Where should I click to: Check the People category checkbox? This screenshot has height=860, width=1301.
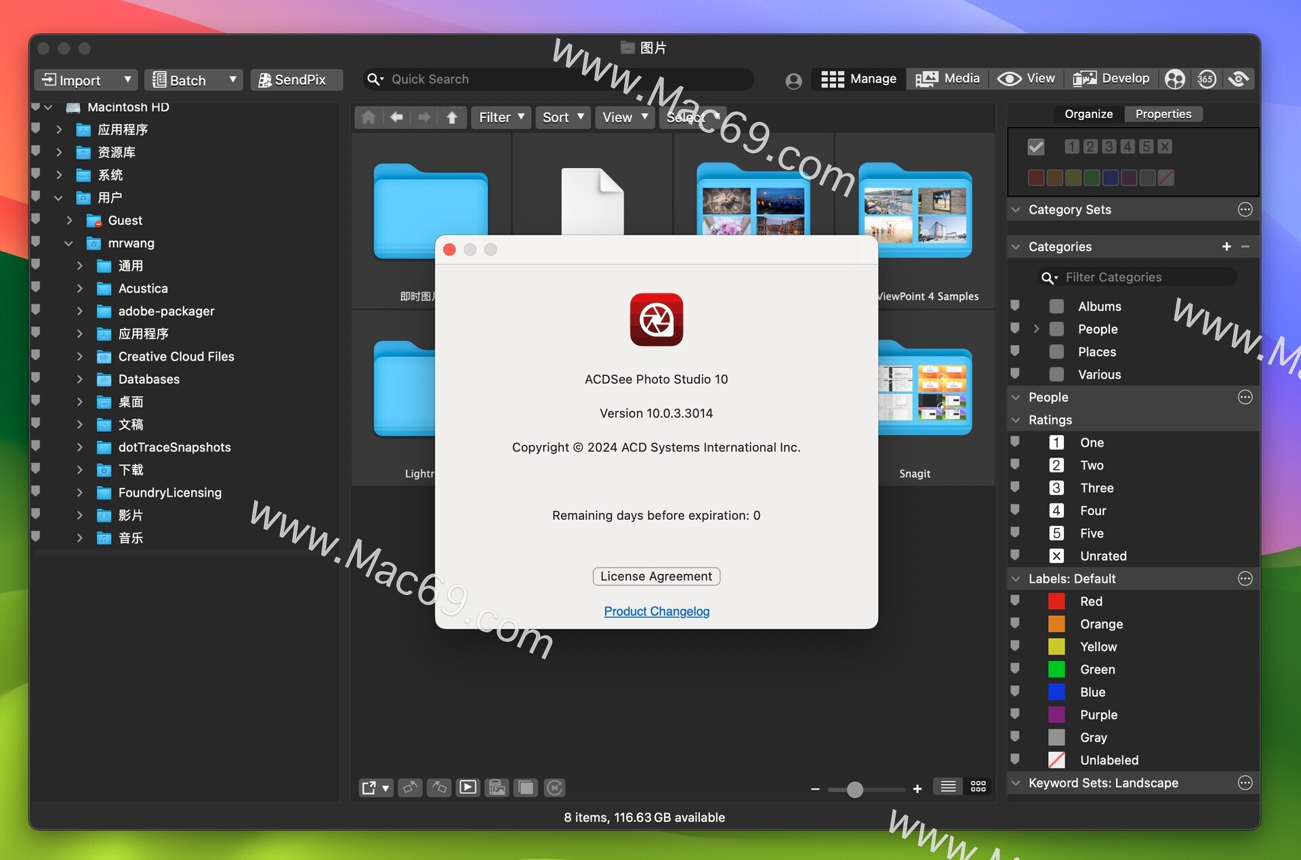click(1056, 329)
